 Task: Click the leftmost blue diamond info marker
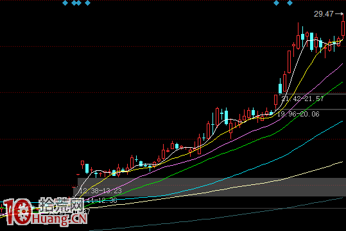coord(65,3)
